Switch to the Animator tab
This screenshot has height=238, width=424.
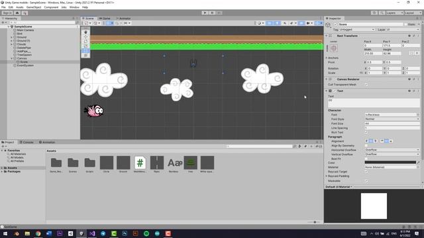pyautogui.click(x=123, y=19)
